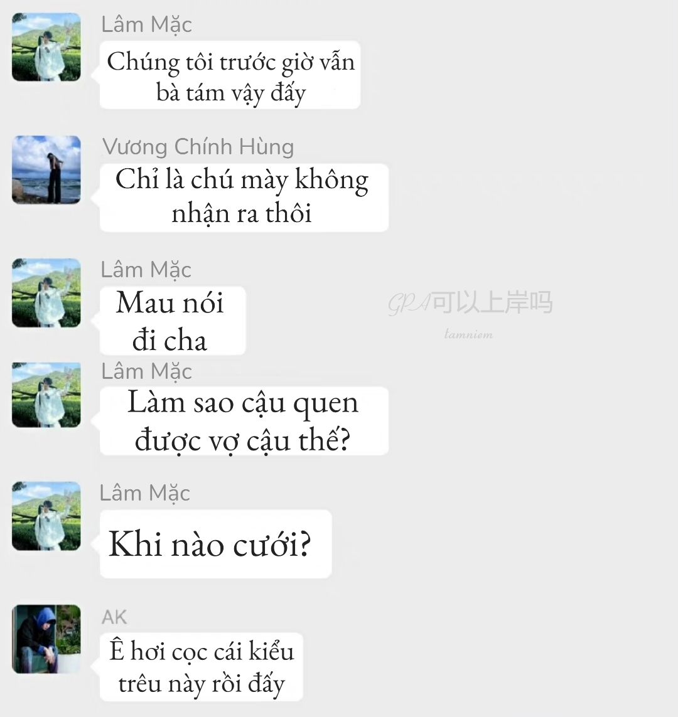The image size is (678, 717).
Task: Click the Vương Chính Hùng sender name
Action: [198, 147]
